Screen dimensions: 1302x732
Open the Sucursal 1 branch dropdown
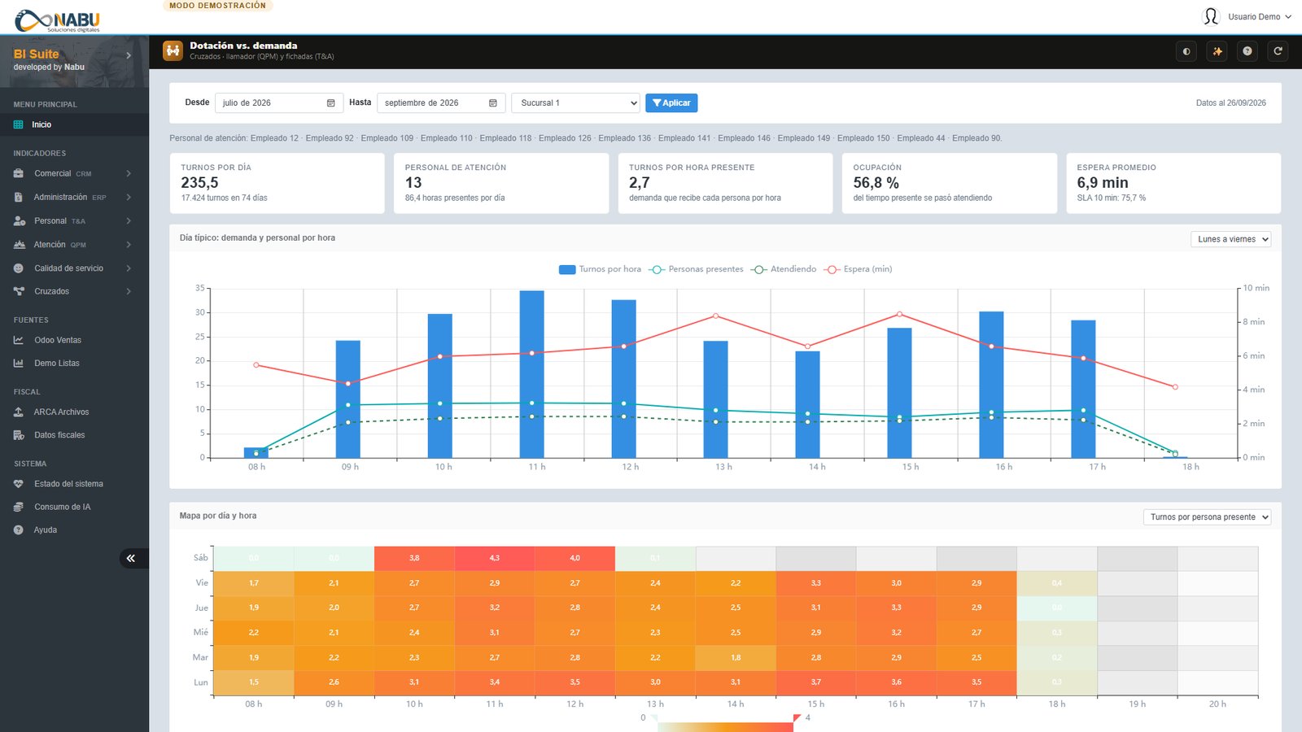pos(575,103)
